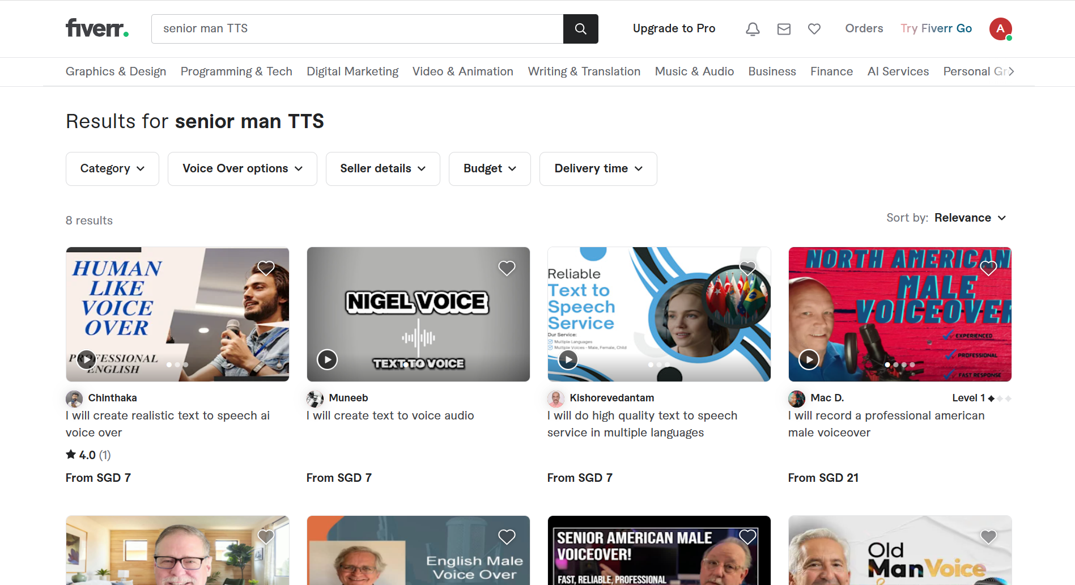Open Kishorevedantam's seller avatar
This screenshot has height=585, width=1075.
click(x=556, y=399)
